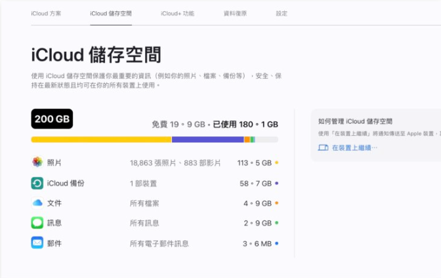Click the 已使用 180.1 GB usage text
Screen dimensions: 441x278
(x=245, y=124)
